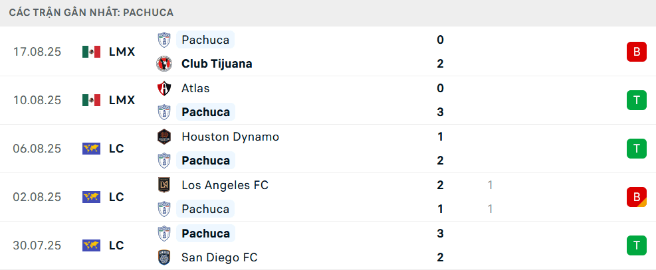This screenshot has width=656, height=270.
Task: Click the green T badge for Houston match
Action: [636, 149]
